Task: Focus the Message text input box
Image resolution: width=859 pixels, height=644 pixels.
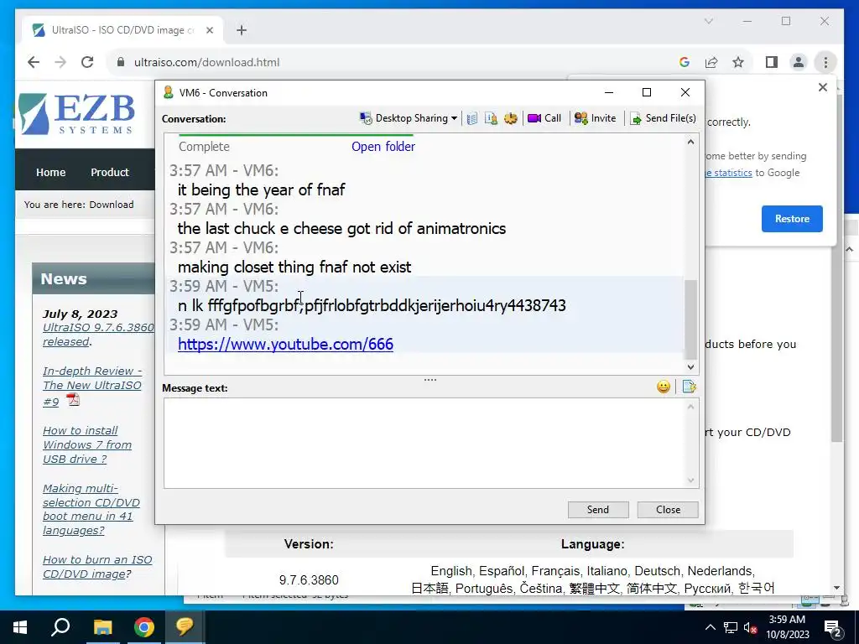Action: coord(424,443)
